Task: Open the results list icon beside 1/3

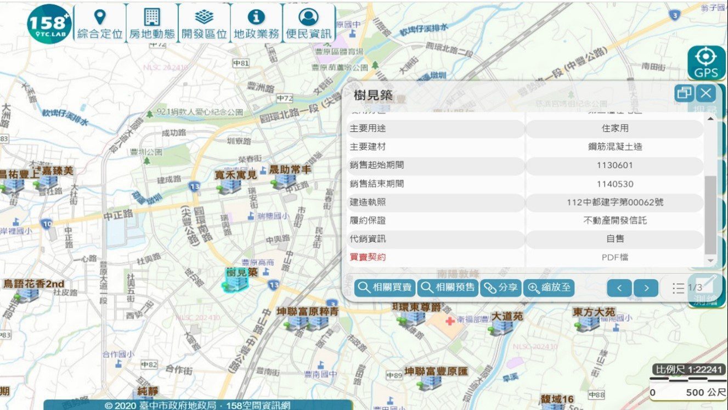Action: [678, 288]
